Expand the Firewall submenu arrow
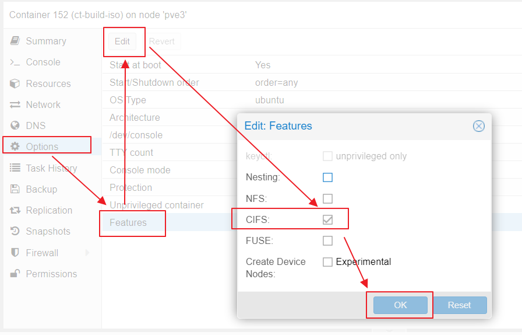522x335 pixels. click(87, 253)
